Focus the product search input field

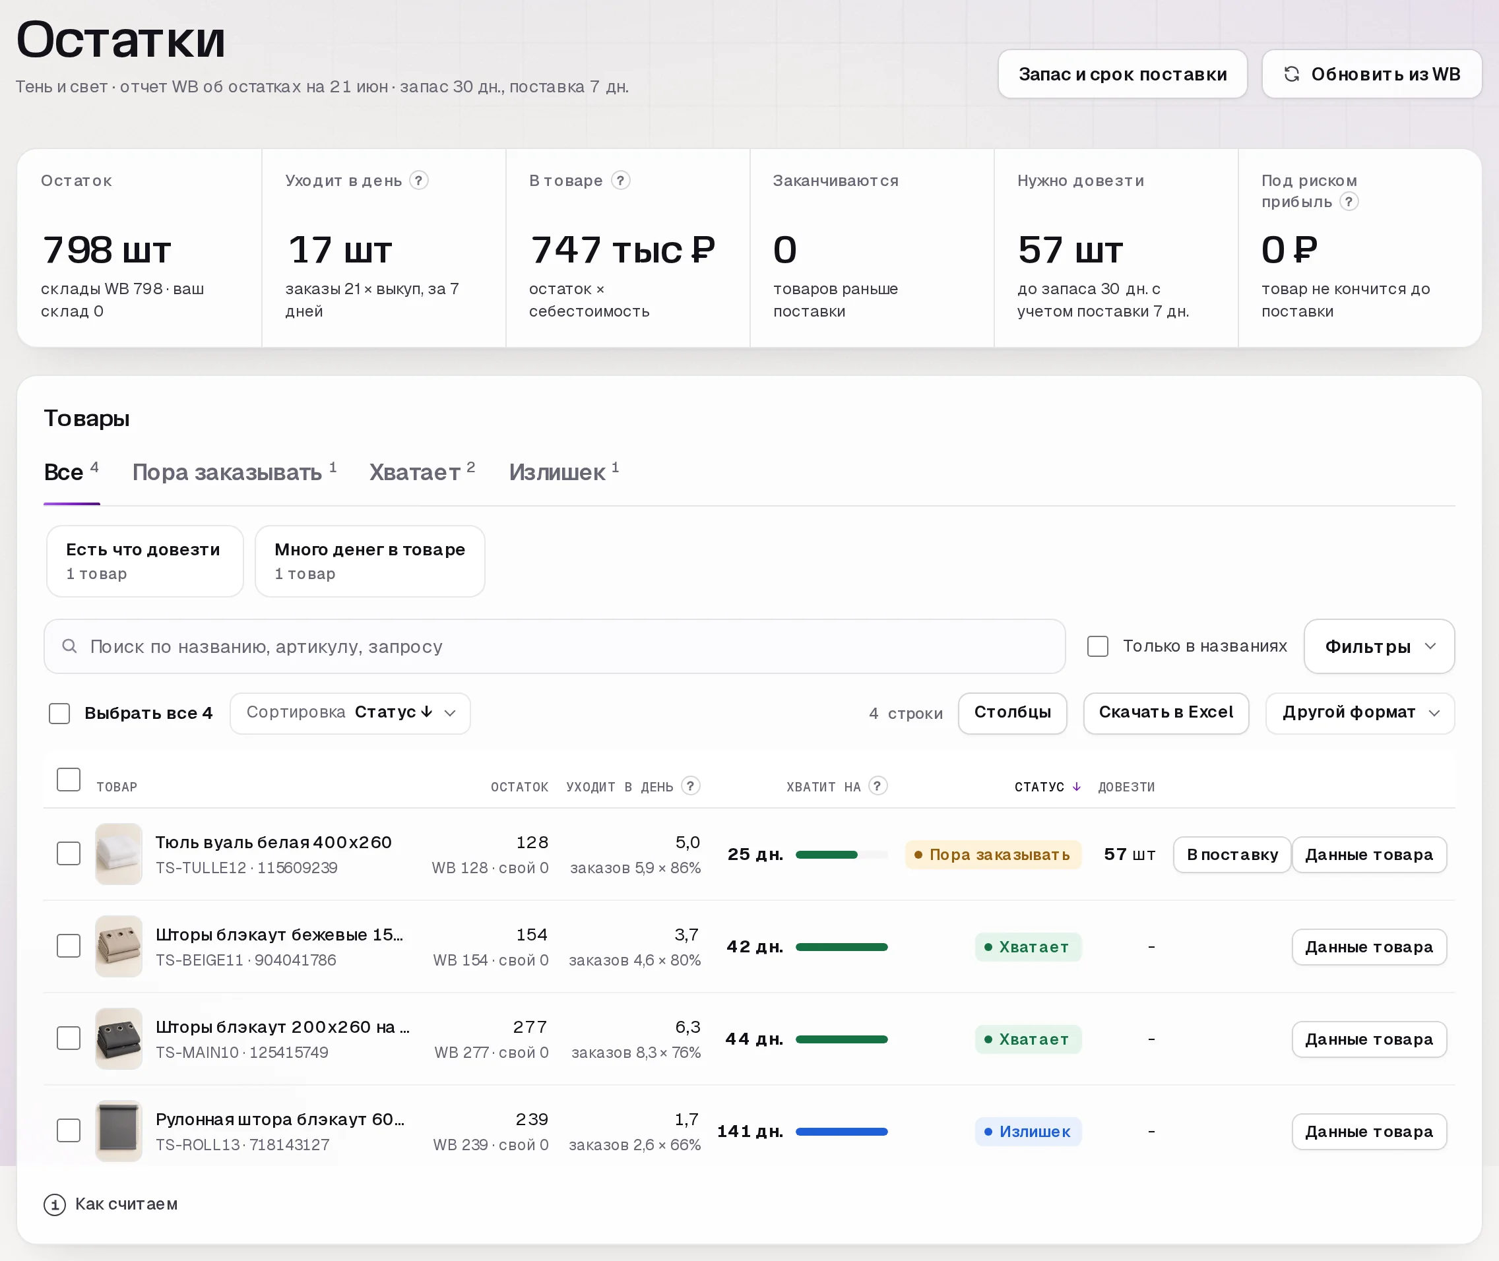[554, 646]
